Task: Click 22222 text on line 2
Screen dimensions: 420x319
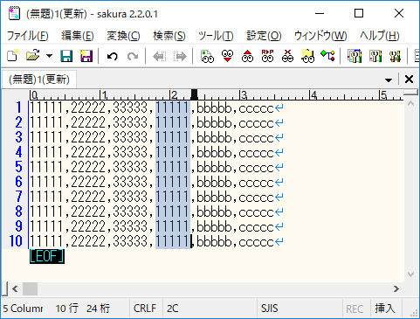Action: coord(88,122)
